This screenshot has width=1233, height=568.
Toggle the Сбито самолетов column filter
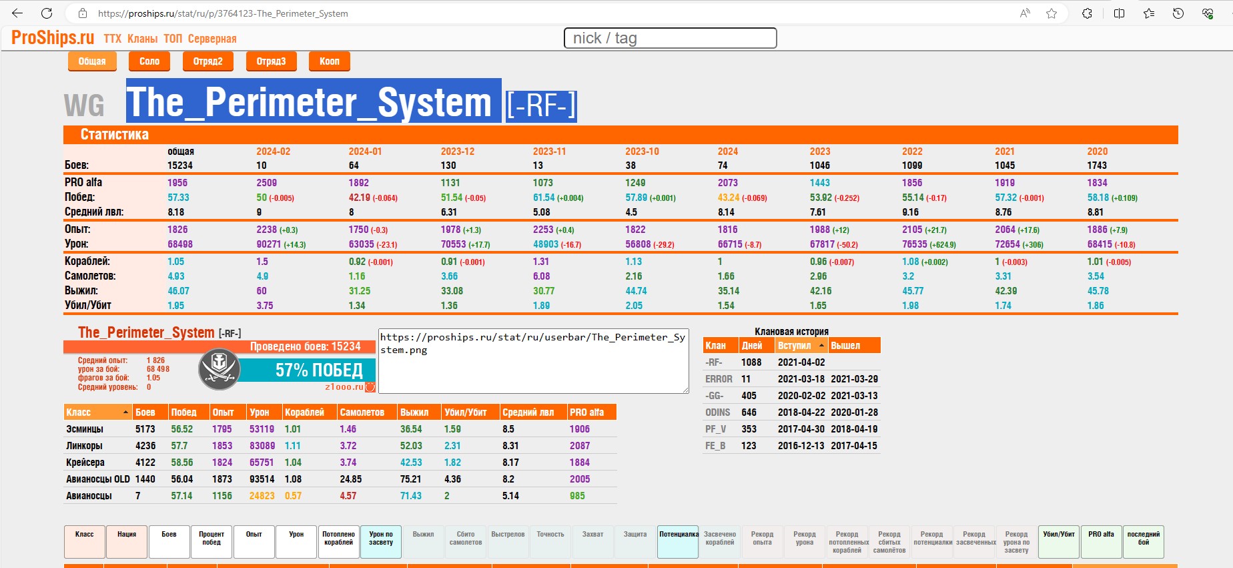point(466,542)
